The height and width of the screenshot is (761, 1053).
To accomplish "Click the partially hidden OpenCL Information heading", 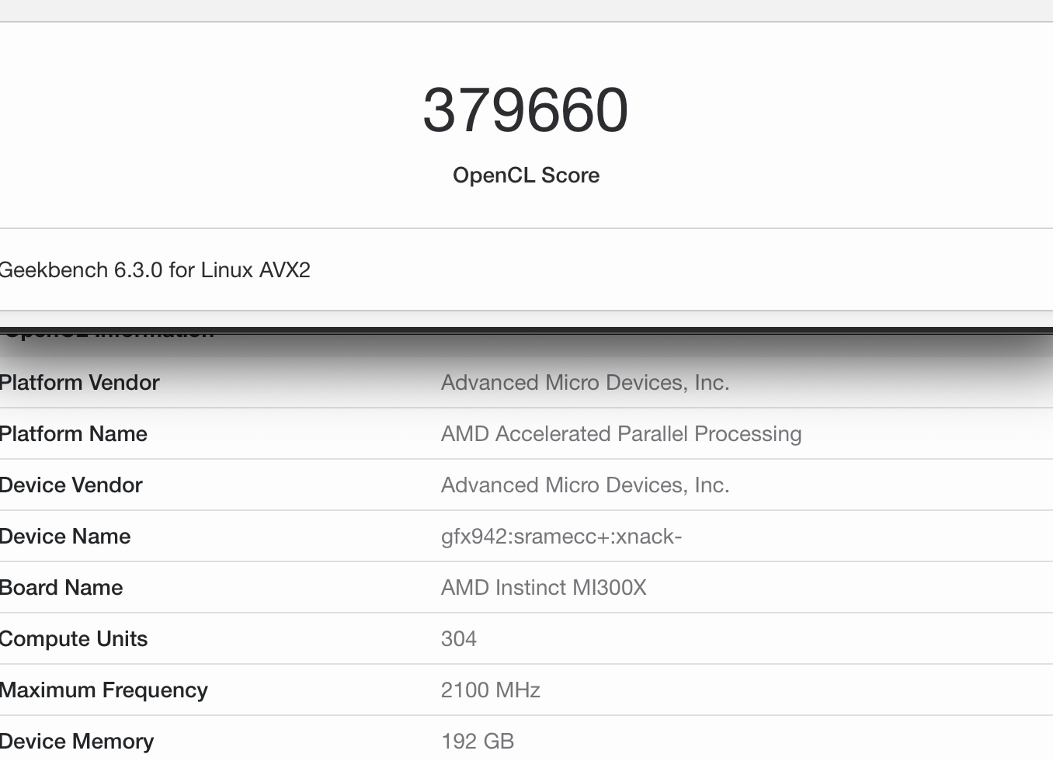I will pos(109,335).
